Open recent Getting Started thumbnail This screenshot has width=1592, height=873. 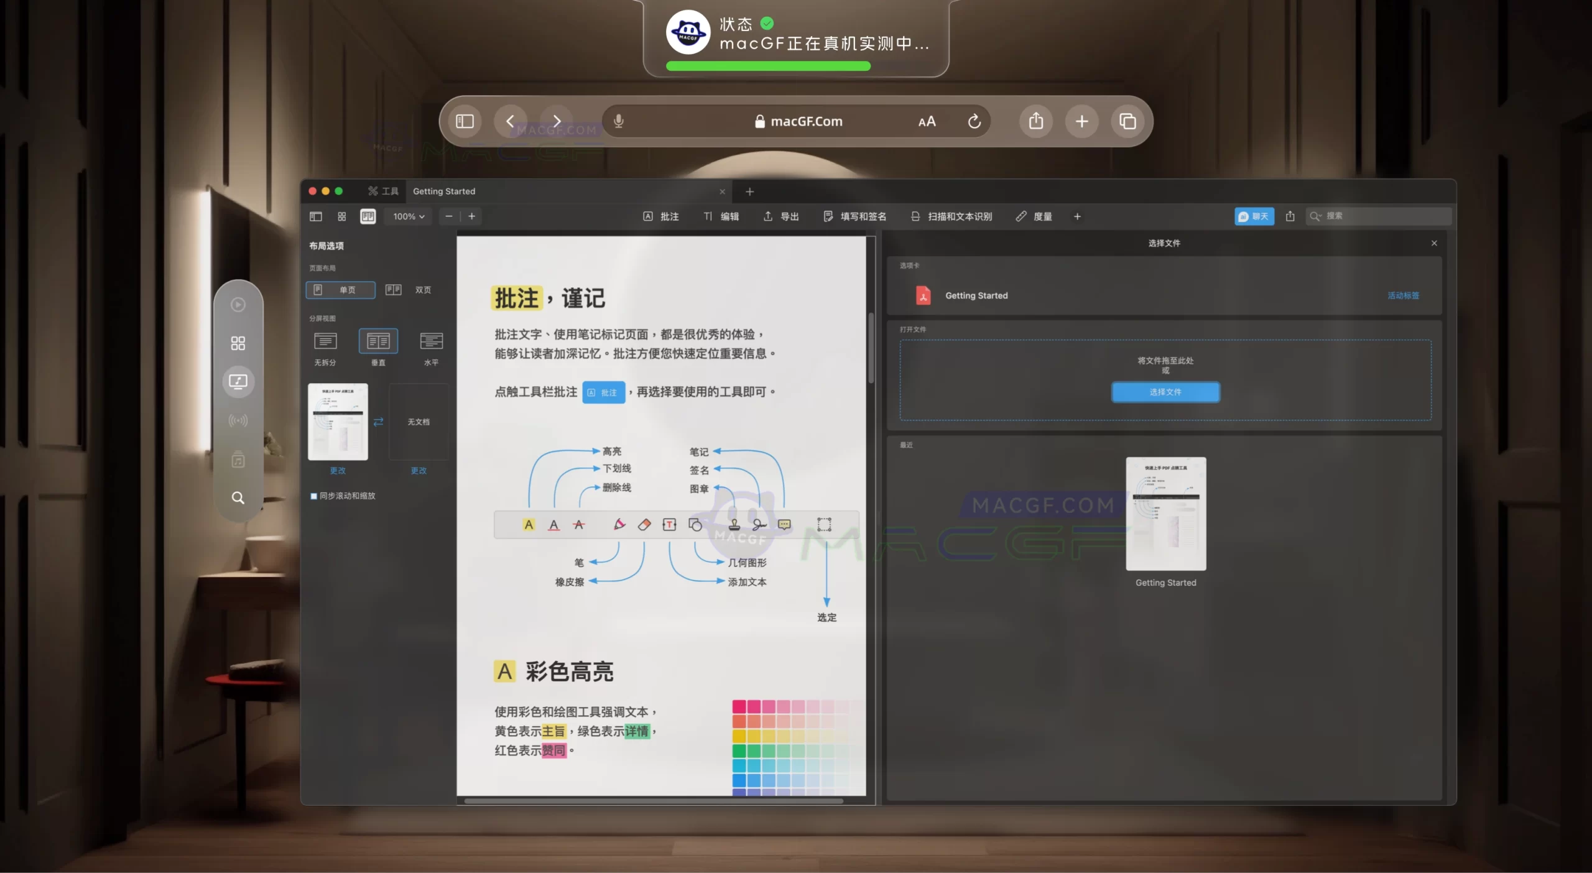1165,514
